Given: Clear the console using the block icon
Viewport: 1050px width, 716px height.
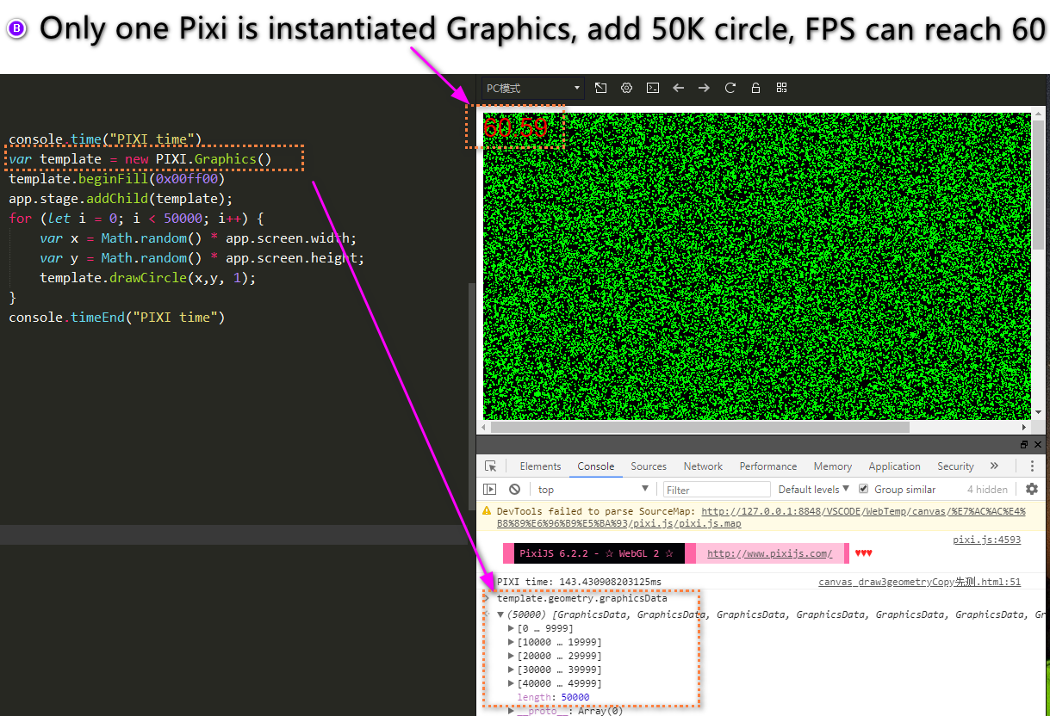Looking at the screenshot, I should click(x=513, y=489).
